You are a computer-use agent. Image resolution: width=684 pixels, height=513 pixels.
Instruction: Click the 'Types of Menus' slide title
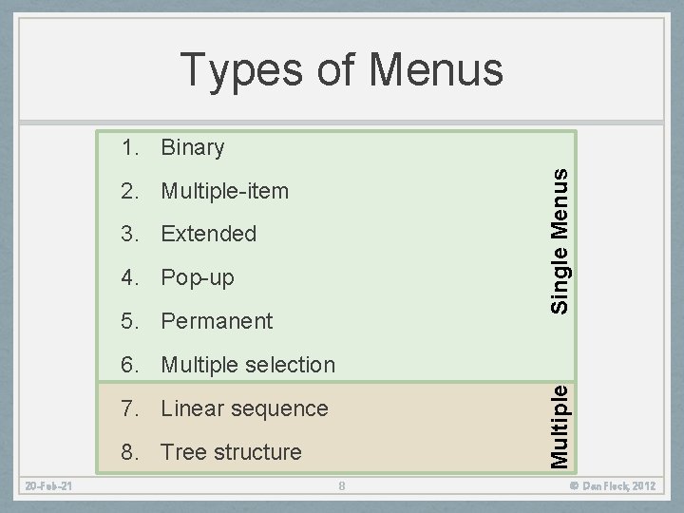(341, 68)
